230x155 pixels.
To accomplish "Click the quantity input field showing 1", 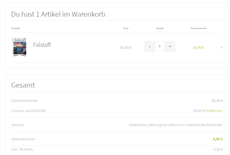I will click(160, 46).
